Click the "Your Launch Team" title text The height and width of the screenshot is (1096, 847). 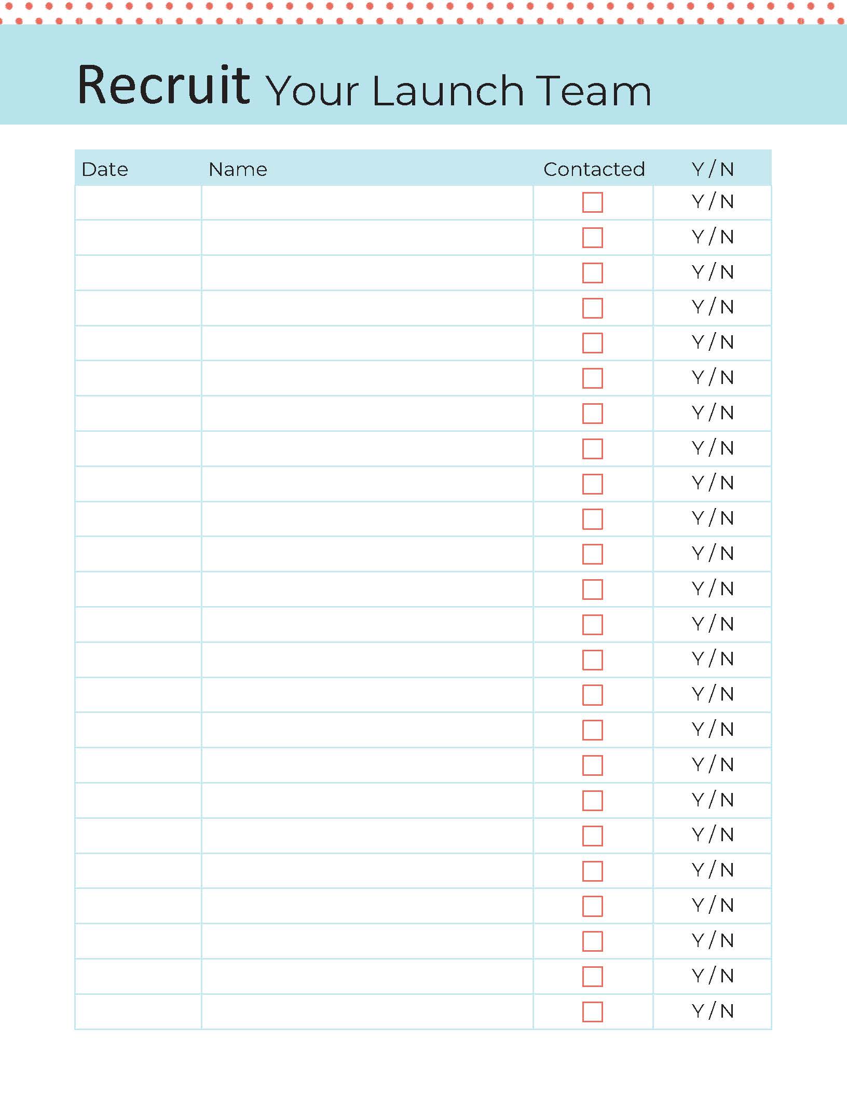[x=459, y=91]
